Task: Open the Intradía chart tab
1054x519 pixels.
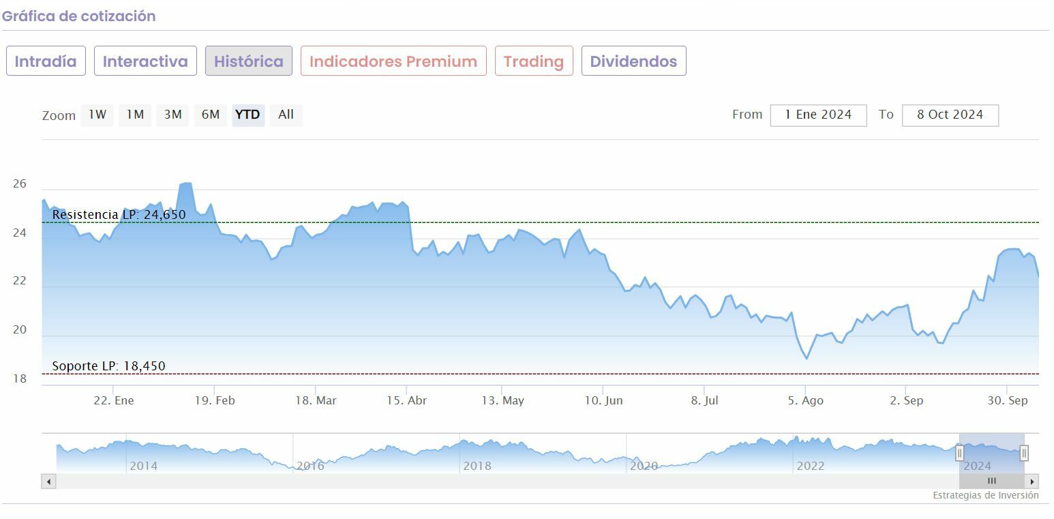Action: (46, 61)
